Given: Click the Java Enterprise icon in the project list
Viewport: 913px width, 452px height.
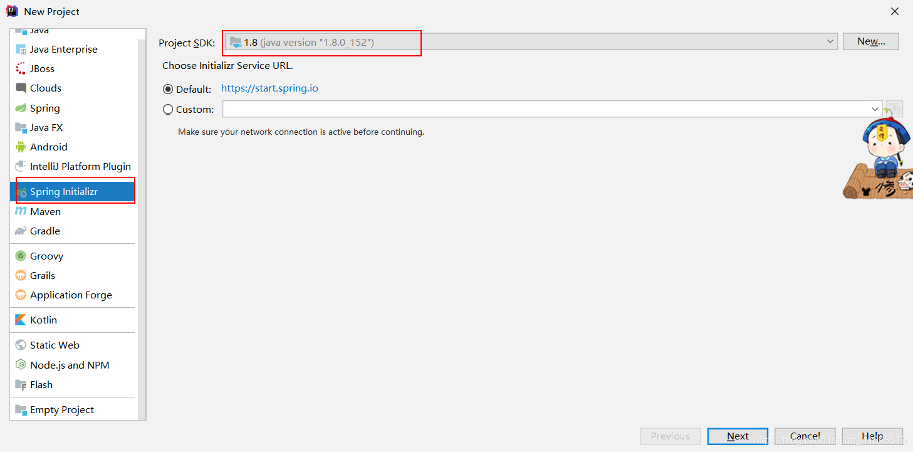Looking at the screenshot, I should point(21,50).
